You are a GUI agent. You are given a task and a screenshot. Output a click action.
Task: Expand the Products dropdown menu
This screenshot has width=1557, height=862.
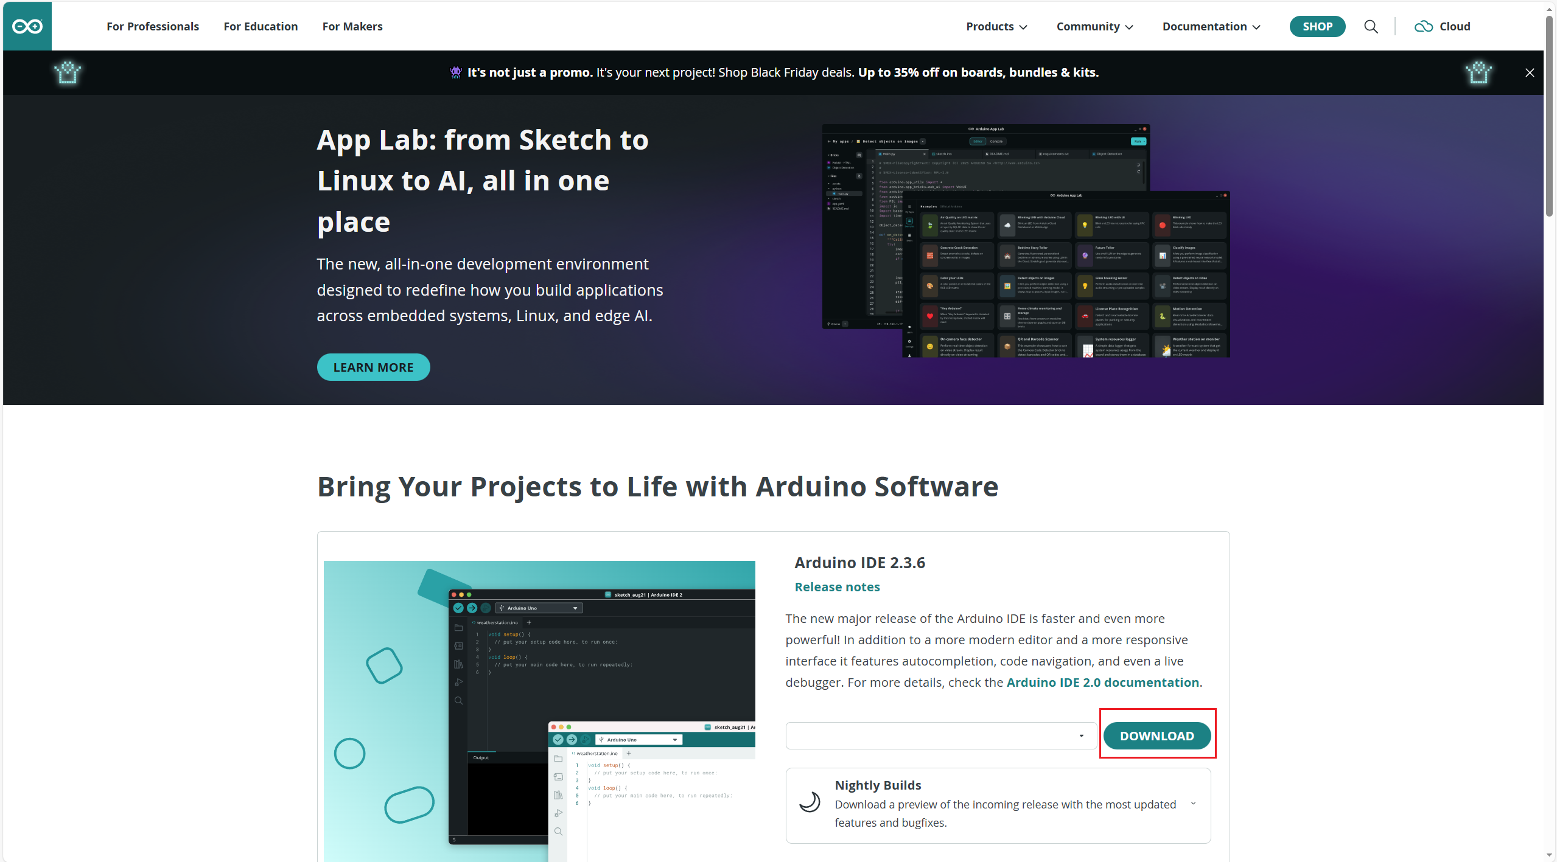pos(996,27)
